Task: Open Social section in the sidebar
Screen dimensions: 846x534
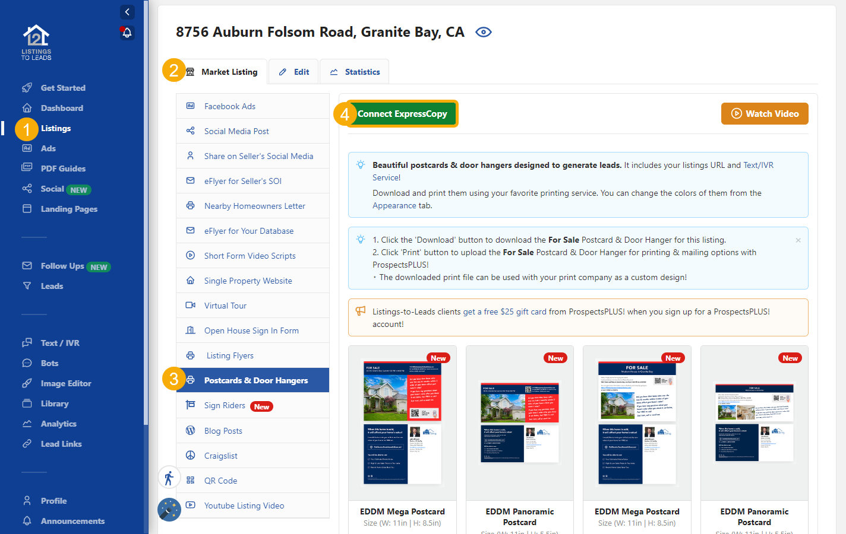Action: click(x=52, y=189)
